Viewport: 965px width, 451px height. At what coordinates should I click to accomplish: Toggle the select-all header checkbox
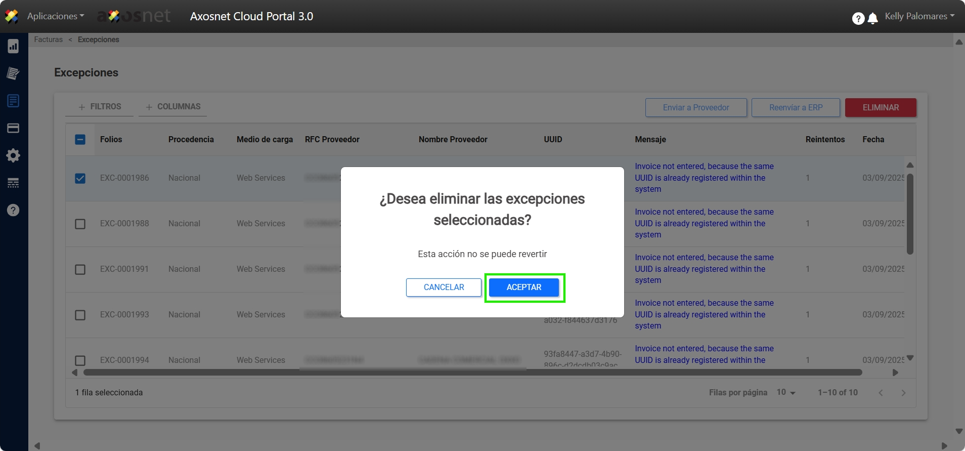[x=80, y=140]
